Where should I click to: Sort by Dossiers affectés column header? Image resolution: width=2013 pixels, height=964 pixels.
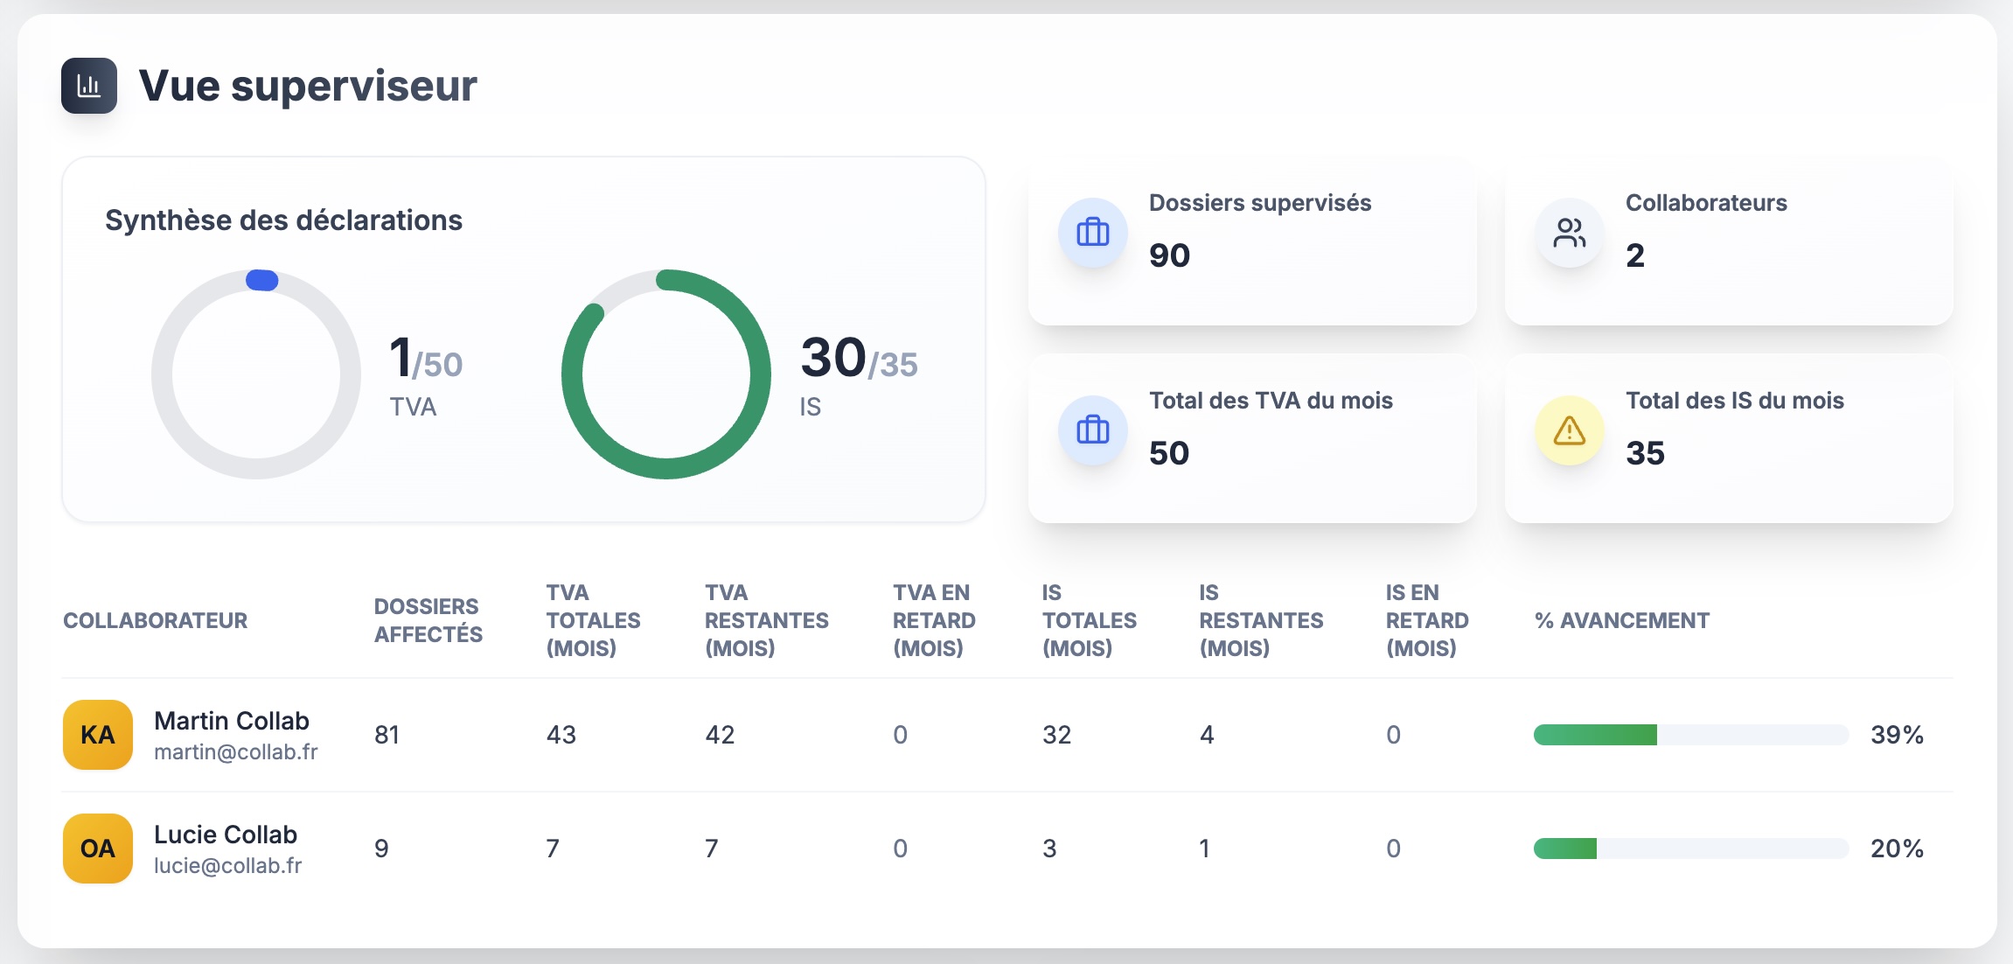[428, 621]
